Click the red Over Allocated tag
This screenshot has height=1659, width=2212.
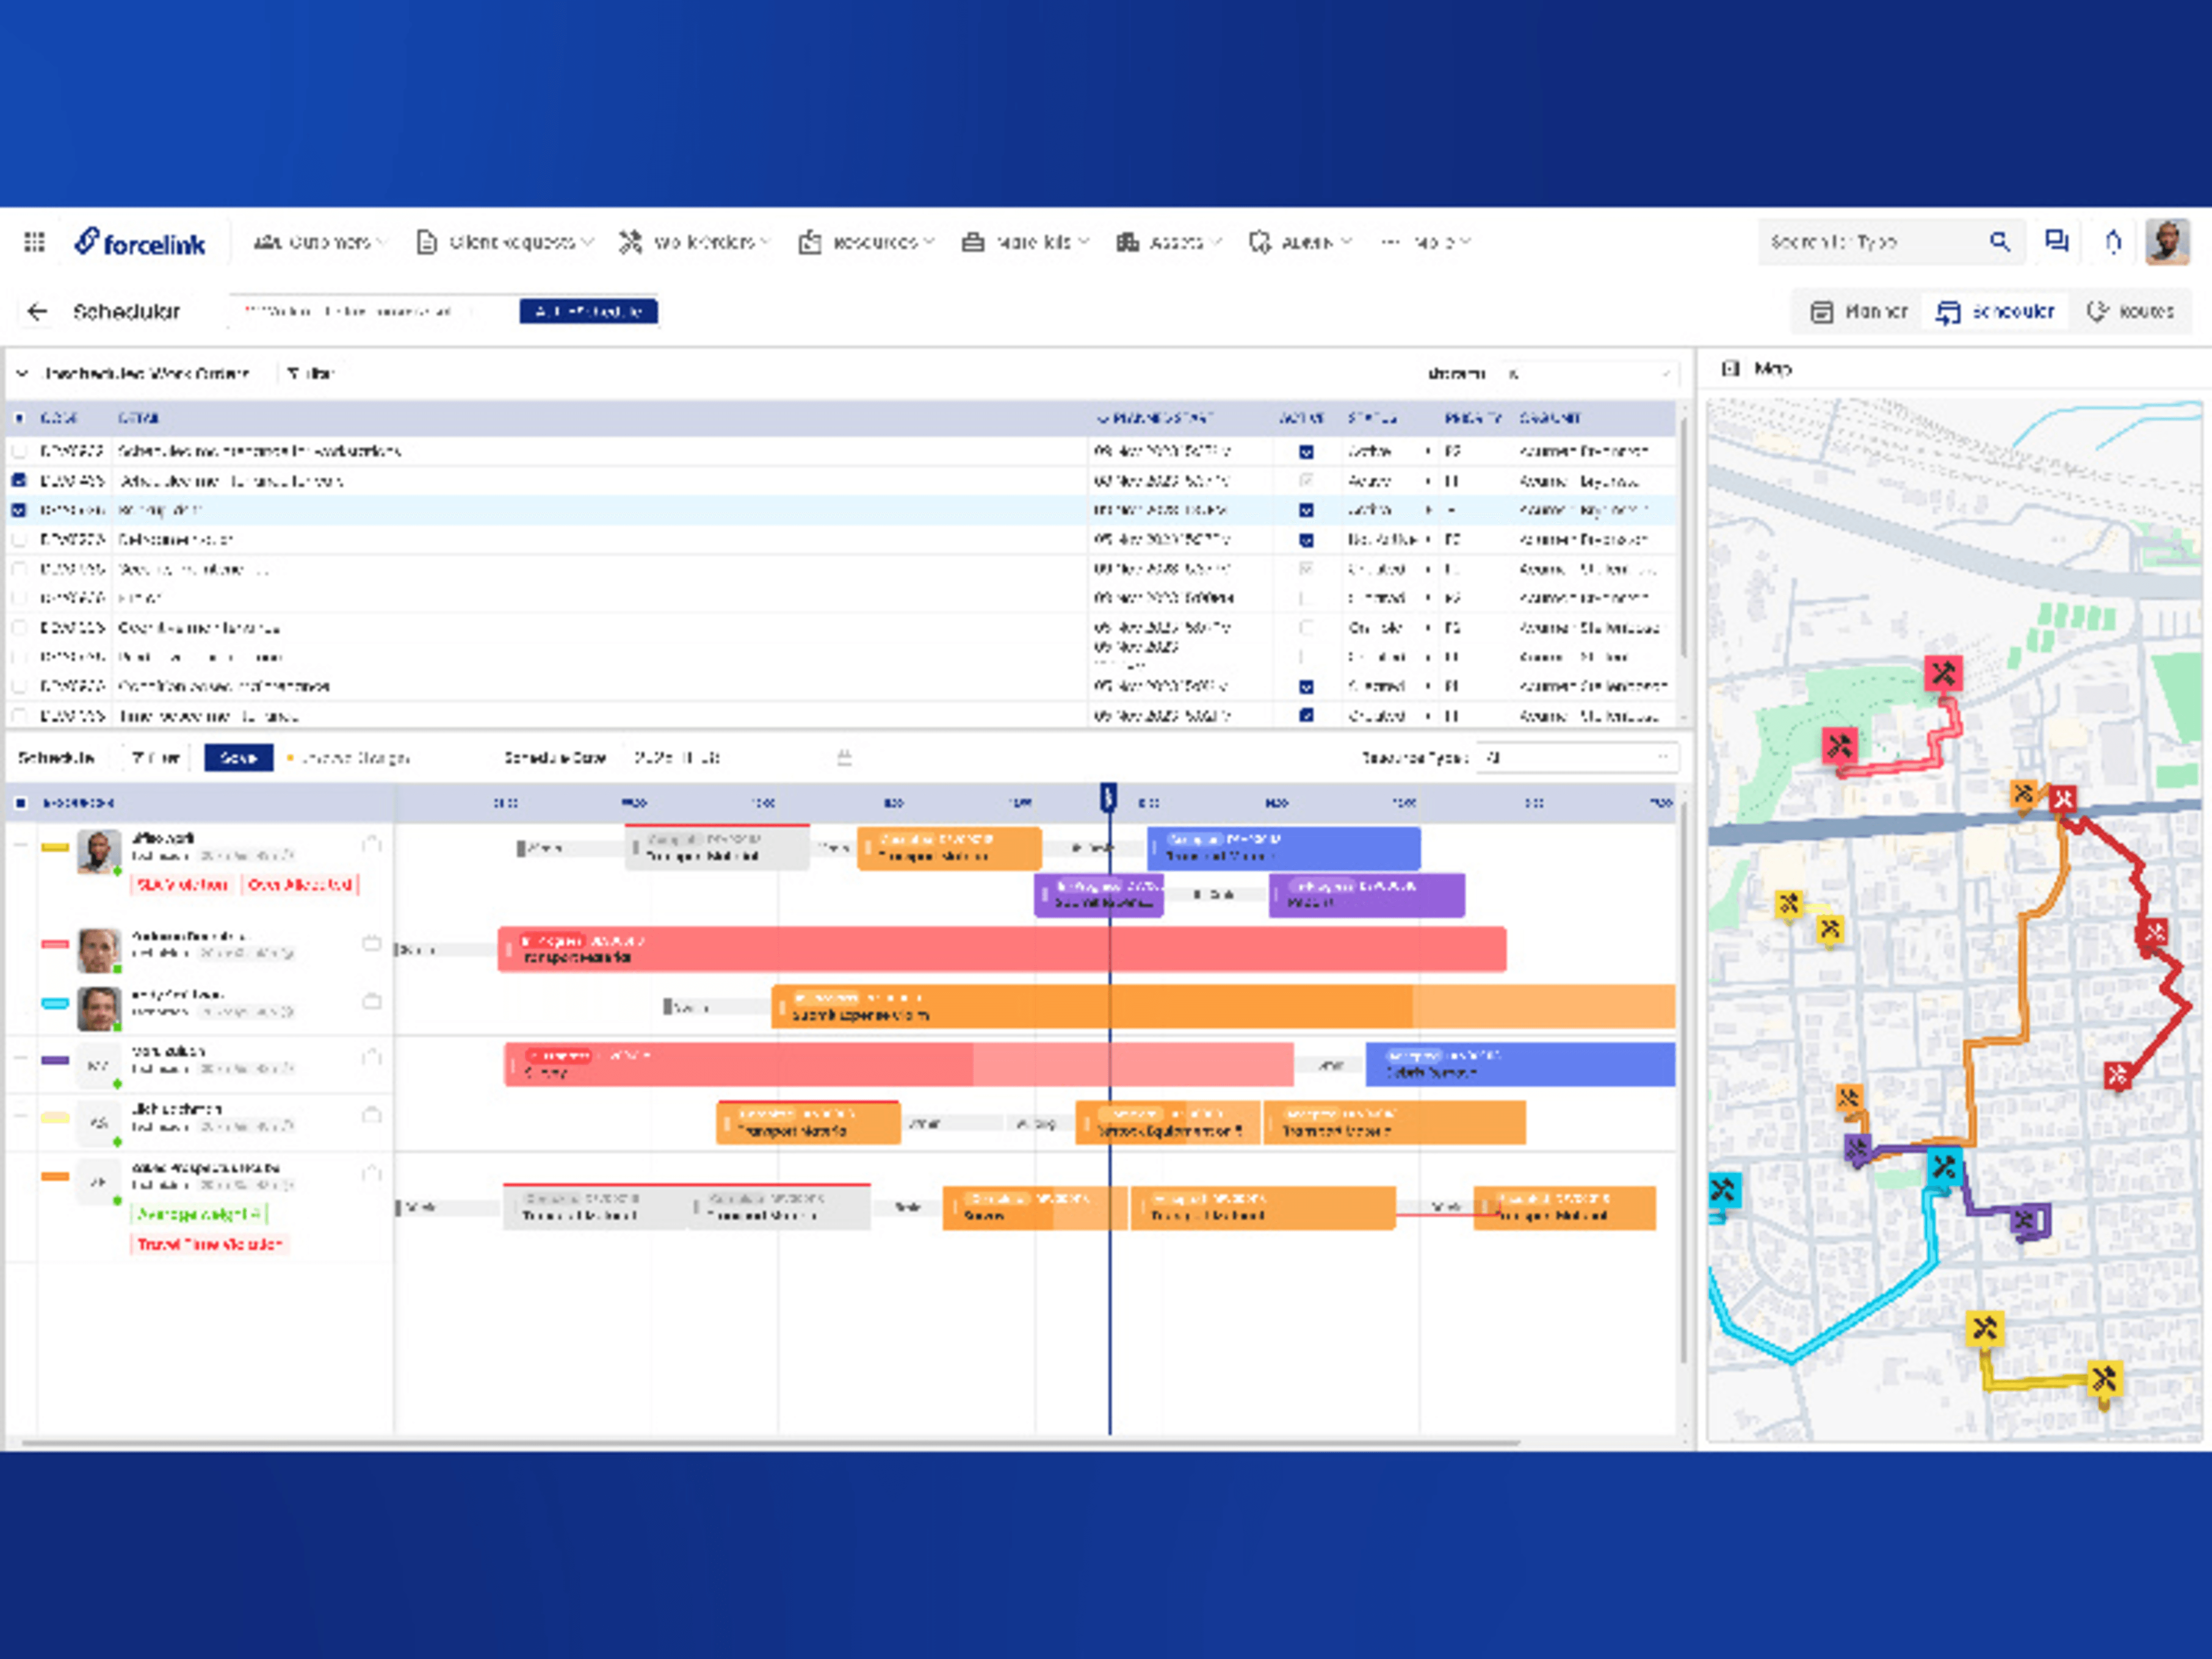[x=300, y=885]
